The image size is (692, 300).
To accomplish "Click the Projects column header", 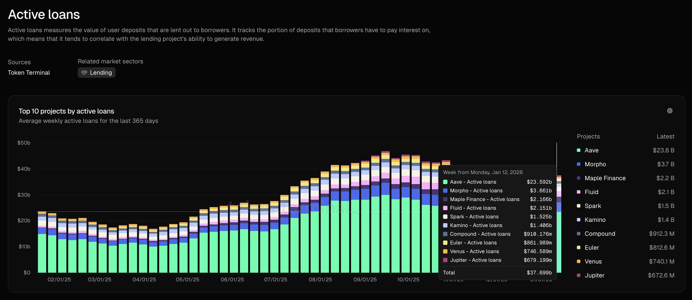I will coord(588,136).
